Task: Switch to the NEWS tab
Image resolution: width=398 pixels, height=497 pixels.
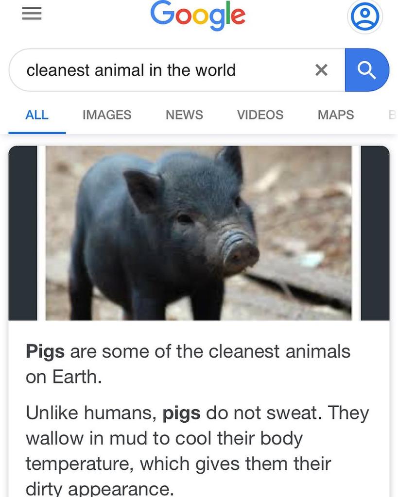Action: click(x=184, y=115)
